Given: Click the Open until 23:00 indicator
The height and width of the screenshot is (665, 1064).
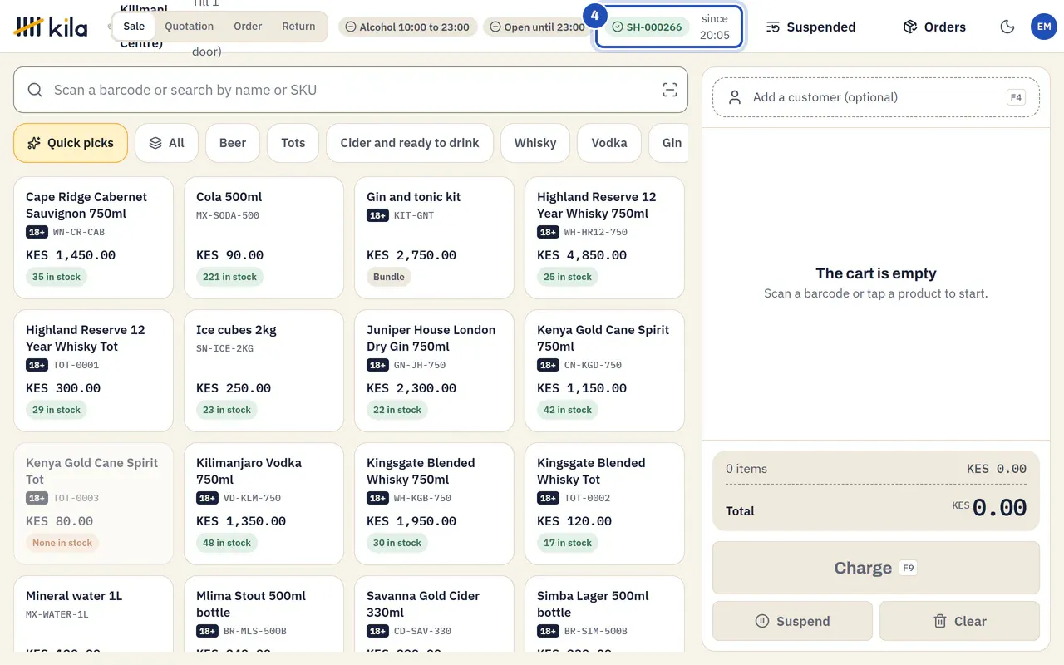Looking at the screenshot, I should pyautogui.click(x=537, y=27).
